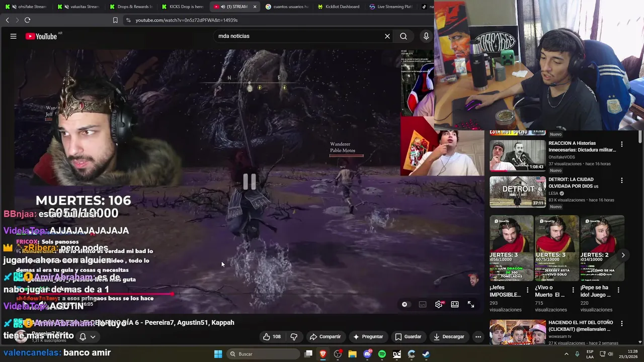The width and height of the screenshot is (644, 362).
Task: Open Task View on the taskbar
Action: point(308,354)
